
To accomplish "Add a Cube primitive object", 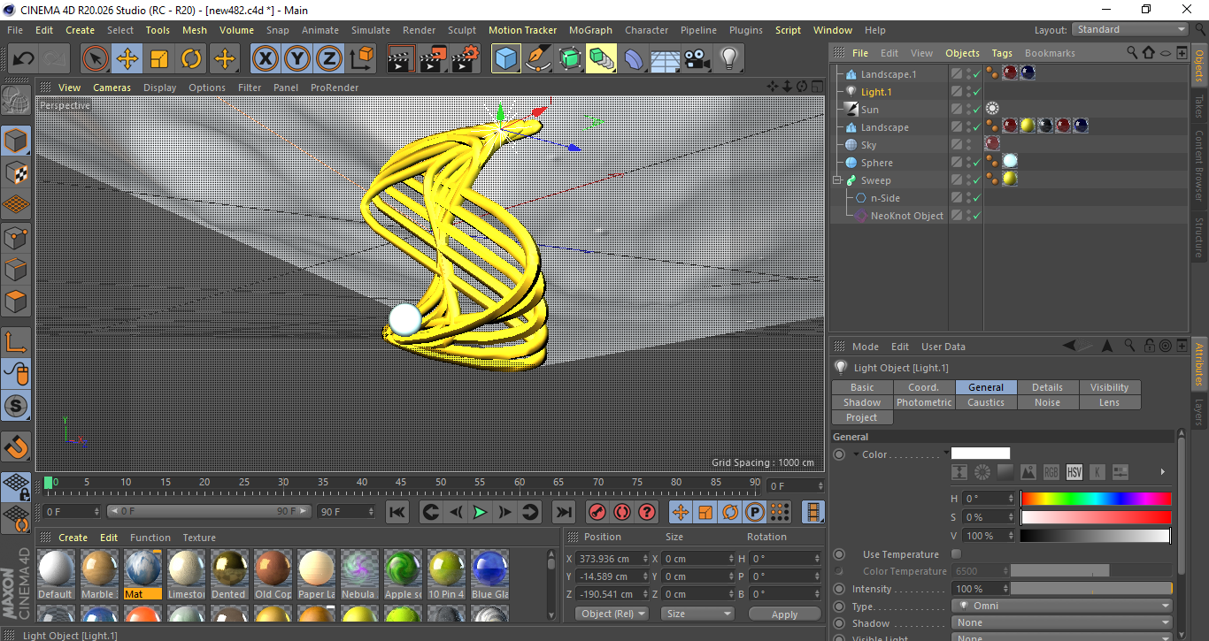I will click(506, 59).
